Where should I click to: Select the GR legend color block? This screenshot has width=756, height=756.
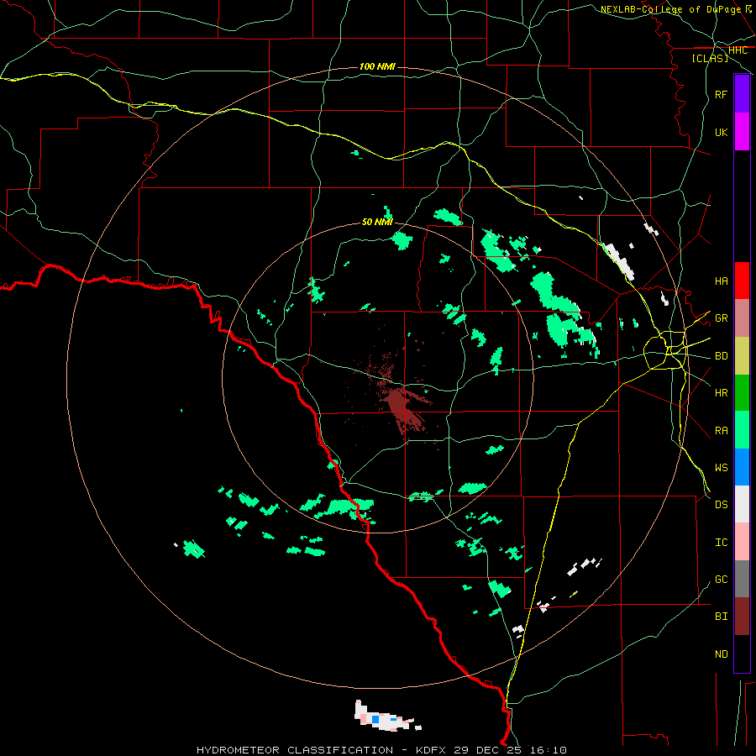[742, 318]
